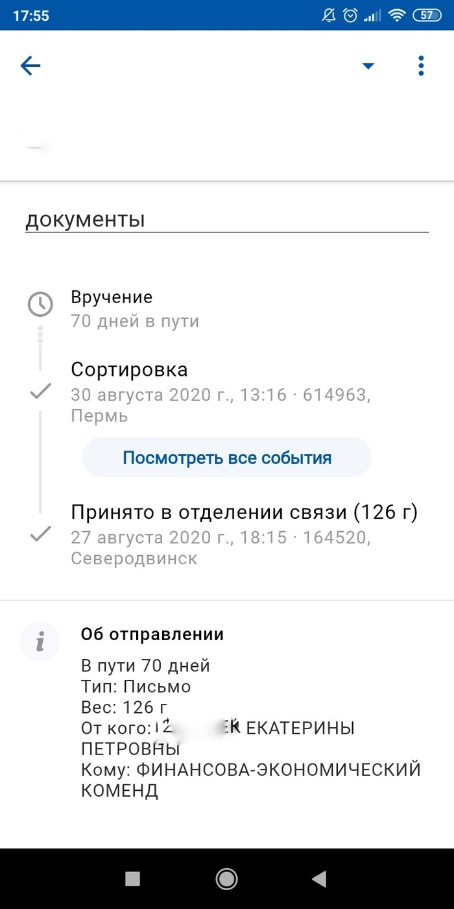Edit the документы name field
454x909 pixels.
coord(226,219)
